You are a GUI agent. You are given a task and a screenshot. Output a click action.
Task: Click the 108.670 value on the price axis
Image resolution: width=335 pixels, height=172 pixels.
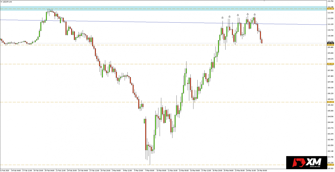click(331, 59)
